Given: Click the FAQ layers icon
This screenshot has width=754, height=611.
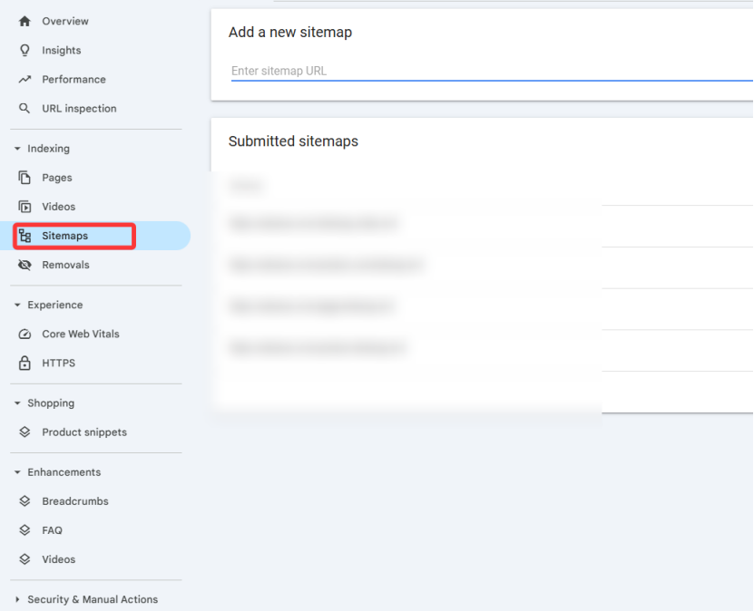Looking at the screenshot, I should [x=24, y=530].
